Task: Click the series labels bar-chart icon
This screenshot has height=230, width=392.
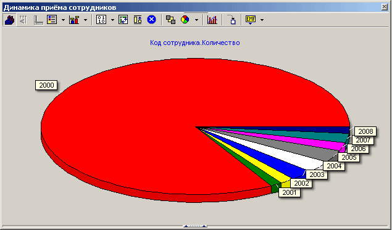Action: click(x=74, y=20)
